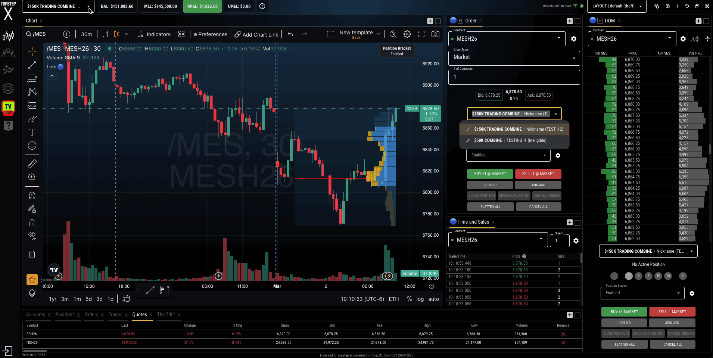Click the trash icon to remove drawings
This screenshot has height=358, width=713.
[32, 254]
